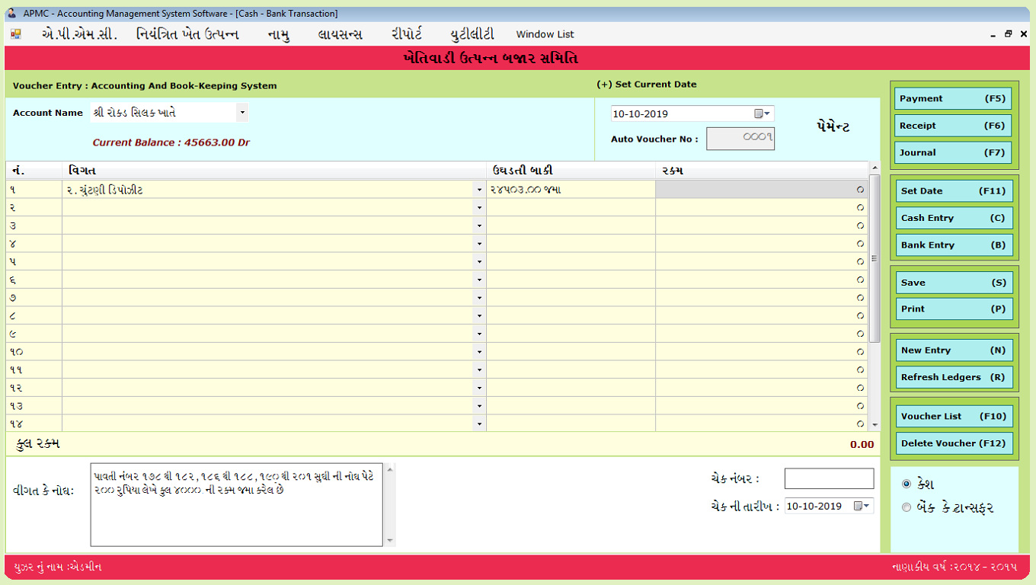The height and width of the screenshot is (585, 1036).
Task: Open the નામુ menu
Action: [x=278, y=34]
